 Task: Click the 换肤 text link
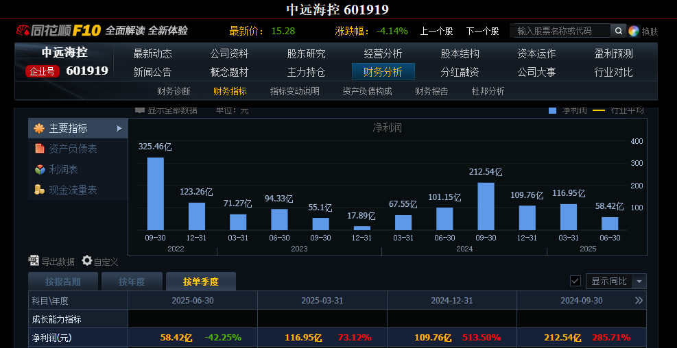click(650, 32)
